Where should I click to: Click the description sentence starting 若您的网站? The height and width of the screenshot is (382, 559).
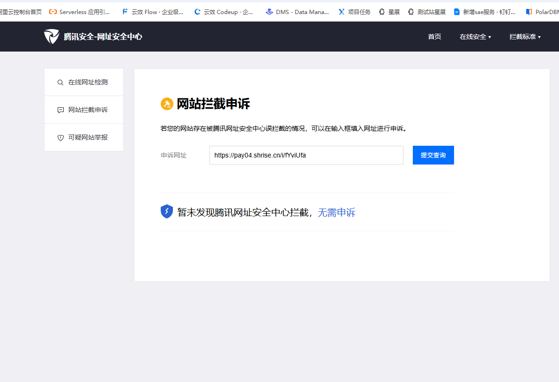click(x=284, y=128)
